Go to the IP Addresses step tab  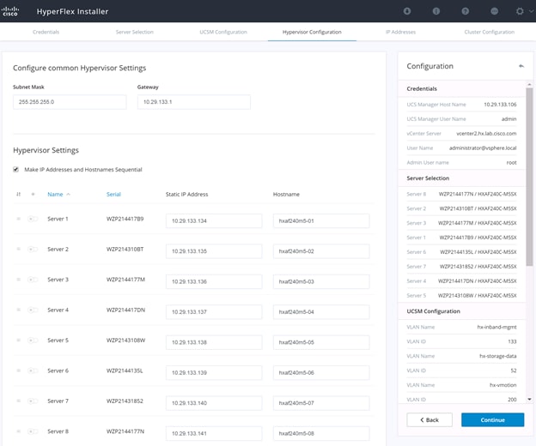400,32
